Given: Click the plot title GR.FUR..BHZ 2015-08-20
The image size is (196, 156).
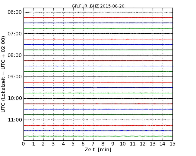Looking at the screenshot, I should coord(98,6).
